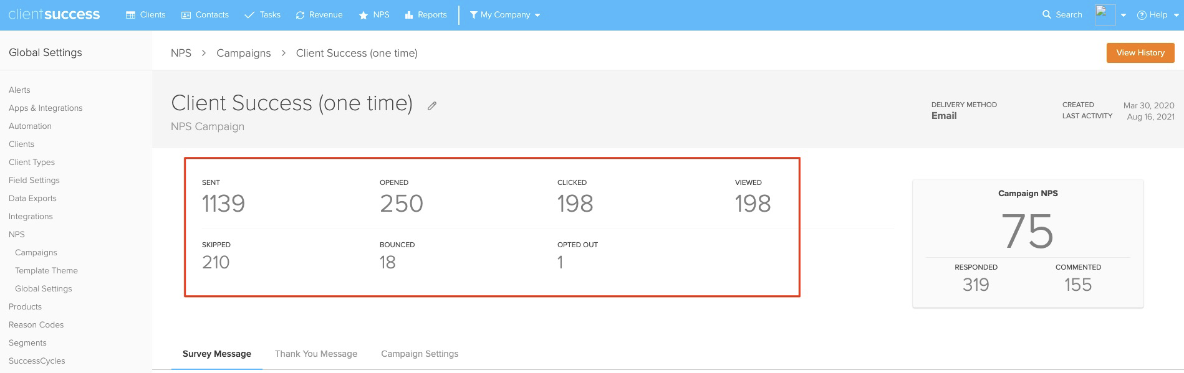Open the user account dropdown arrow
This screenshot has height=373, width=1184.
[x=1124, y=16]
